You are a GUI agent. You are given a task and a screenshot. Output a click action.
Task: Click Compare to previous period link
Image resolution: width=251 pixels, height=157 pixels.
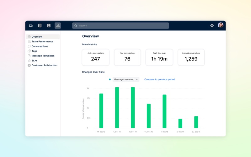[x=160, y=79]
